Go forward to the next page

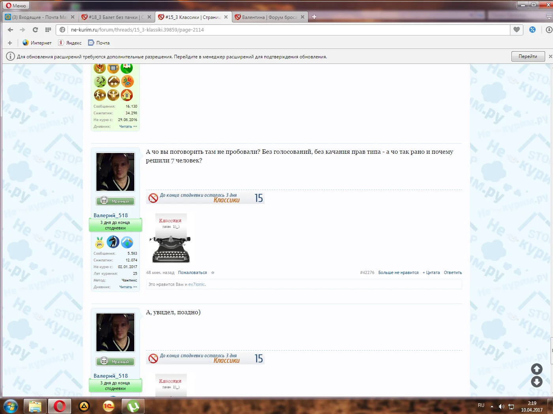[x=23, y=30]
